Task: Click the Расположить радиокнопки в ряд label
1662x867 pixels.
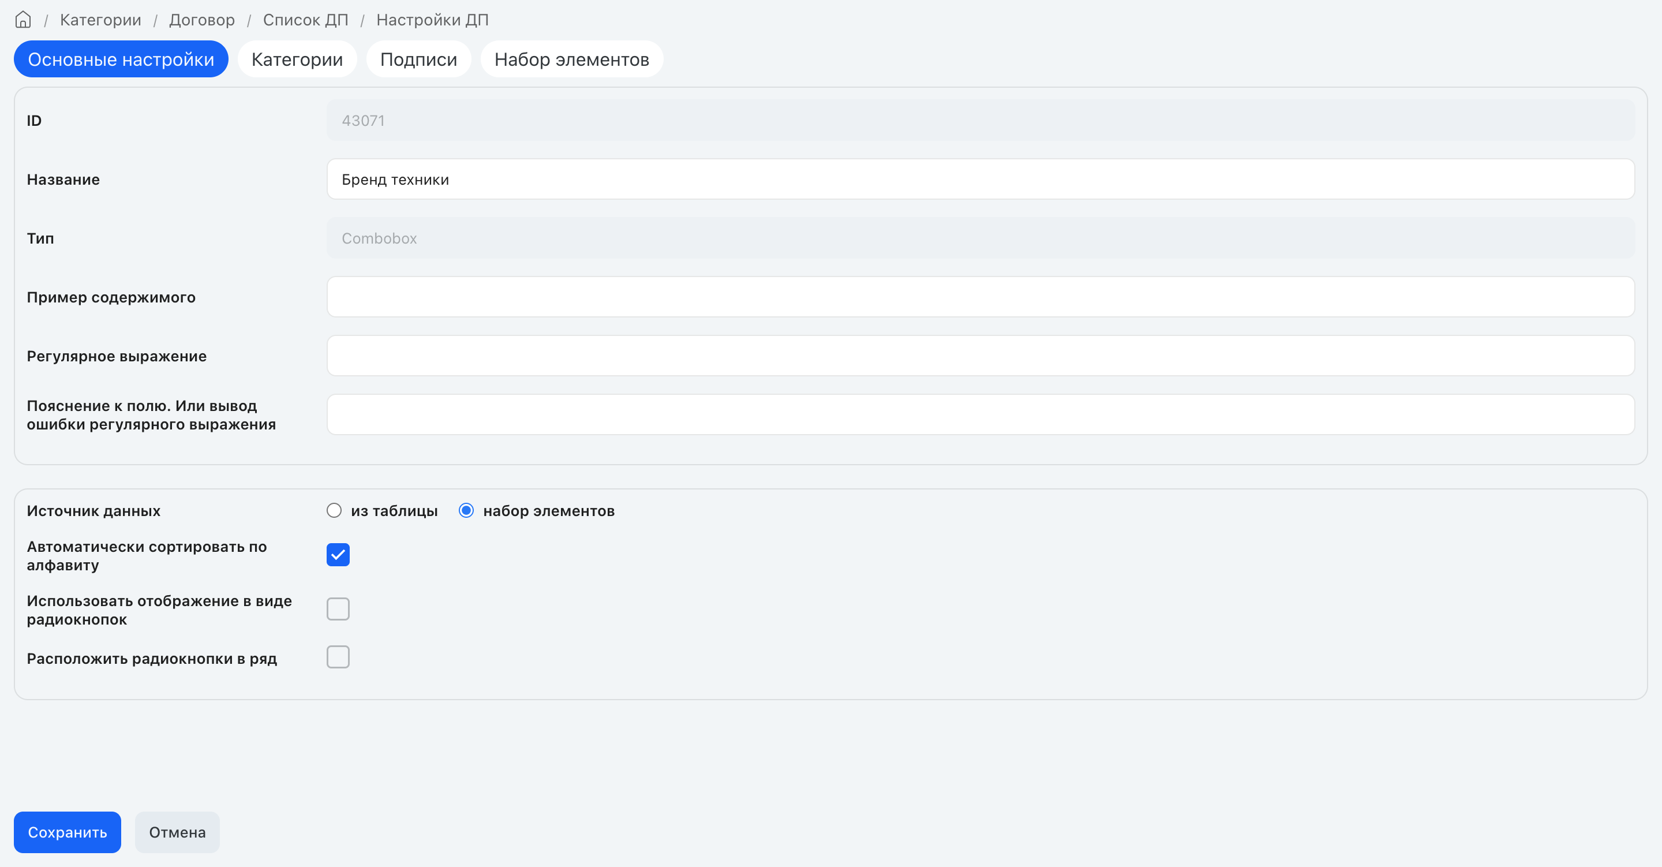Action: pos(152,659)
